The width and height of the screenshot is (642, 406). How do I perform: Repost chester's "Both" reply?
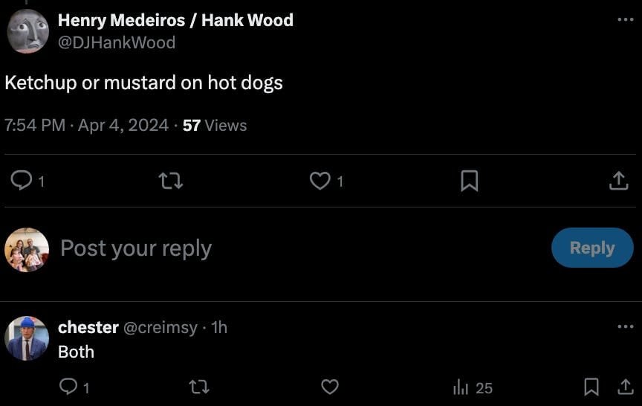tap(199, 387)
